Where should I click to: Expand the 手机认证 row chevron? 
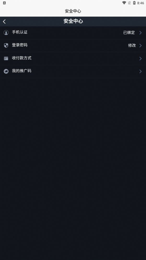(x=141, y=33)
